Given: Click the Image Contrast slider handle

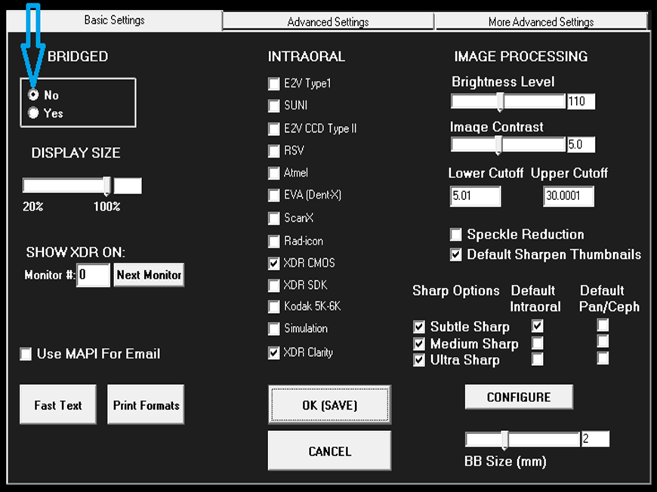Looking at the screenshot, I should coord(498,146).
